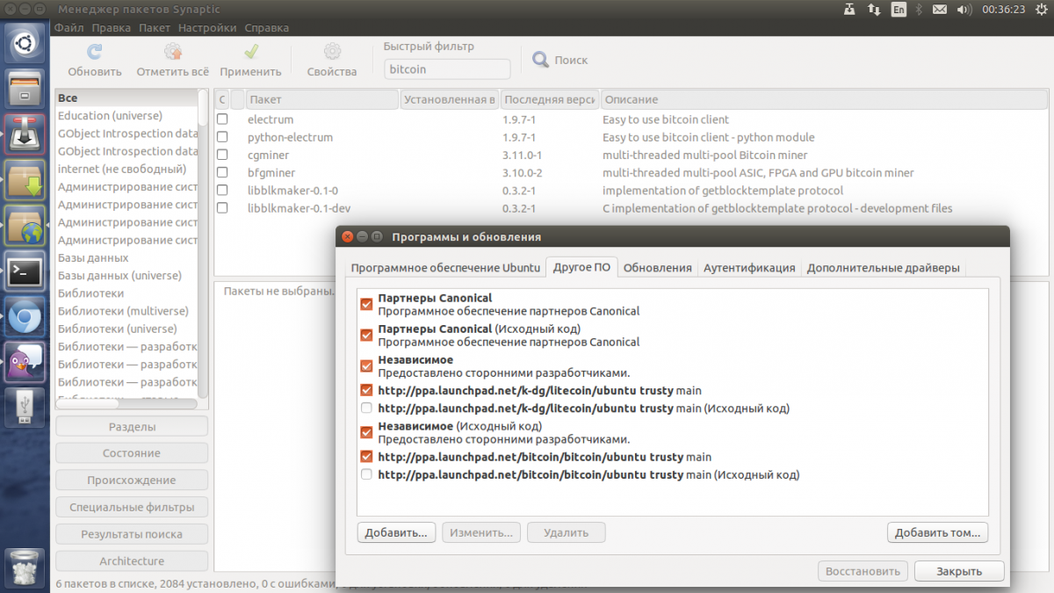The height and width of the screenshot is (593, 1054).
Task: Select Библиотеки (multiverse) category
Action: (x=127, y=311)
